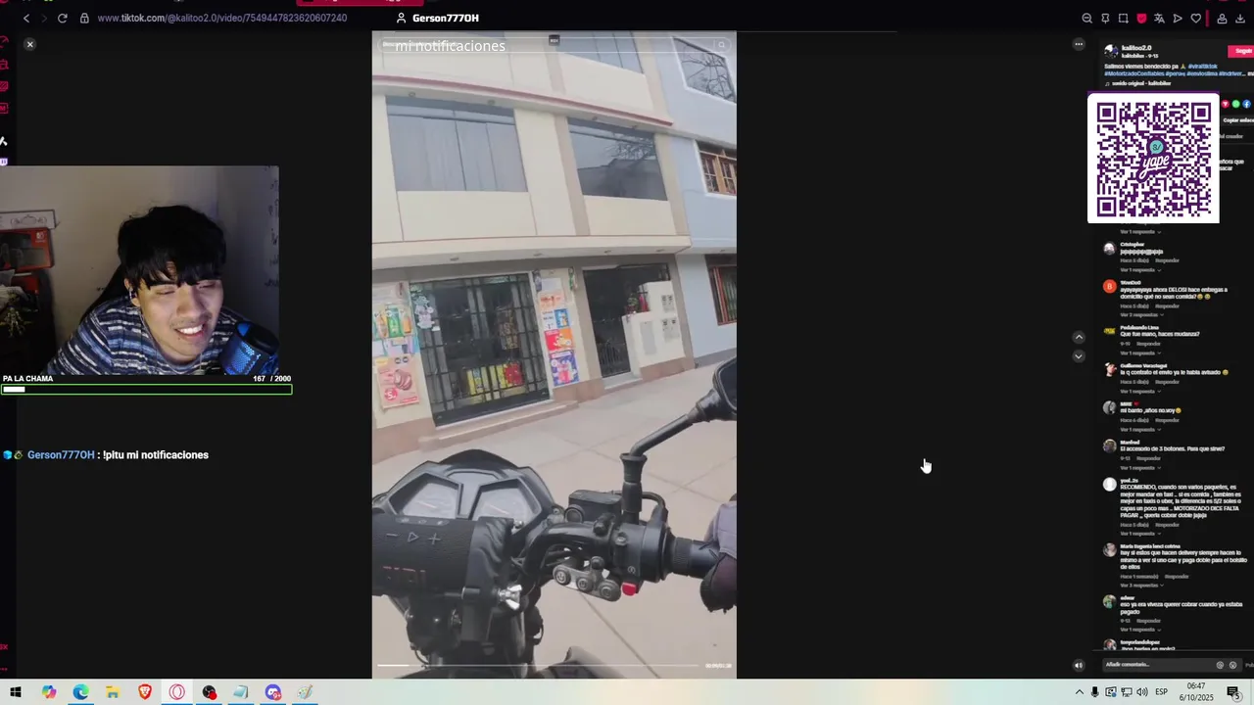Close the TikTok video viewer
The image size is (1254, 705).
click(x=29, y=44)
